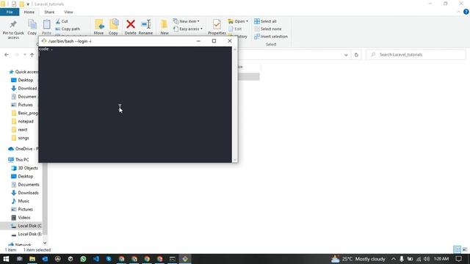Click Select all in the ribbon
The height and width of the screenshot is (264, 470).
pyautogui.click(x=265, y=21)
